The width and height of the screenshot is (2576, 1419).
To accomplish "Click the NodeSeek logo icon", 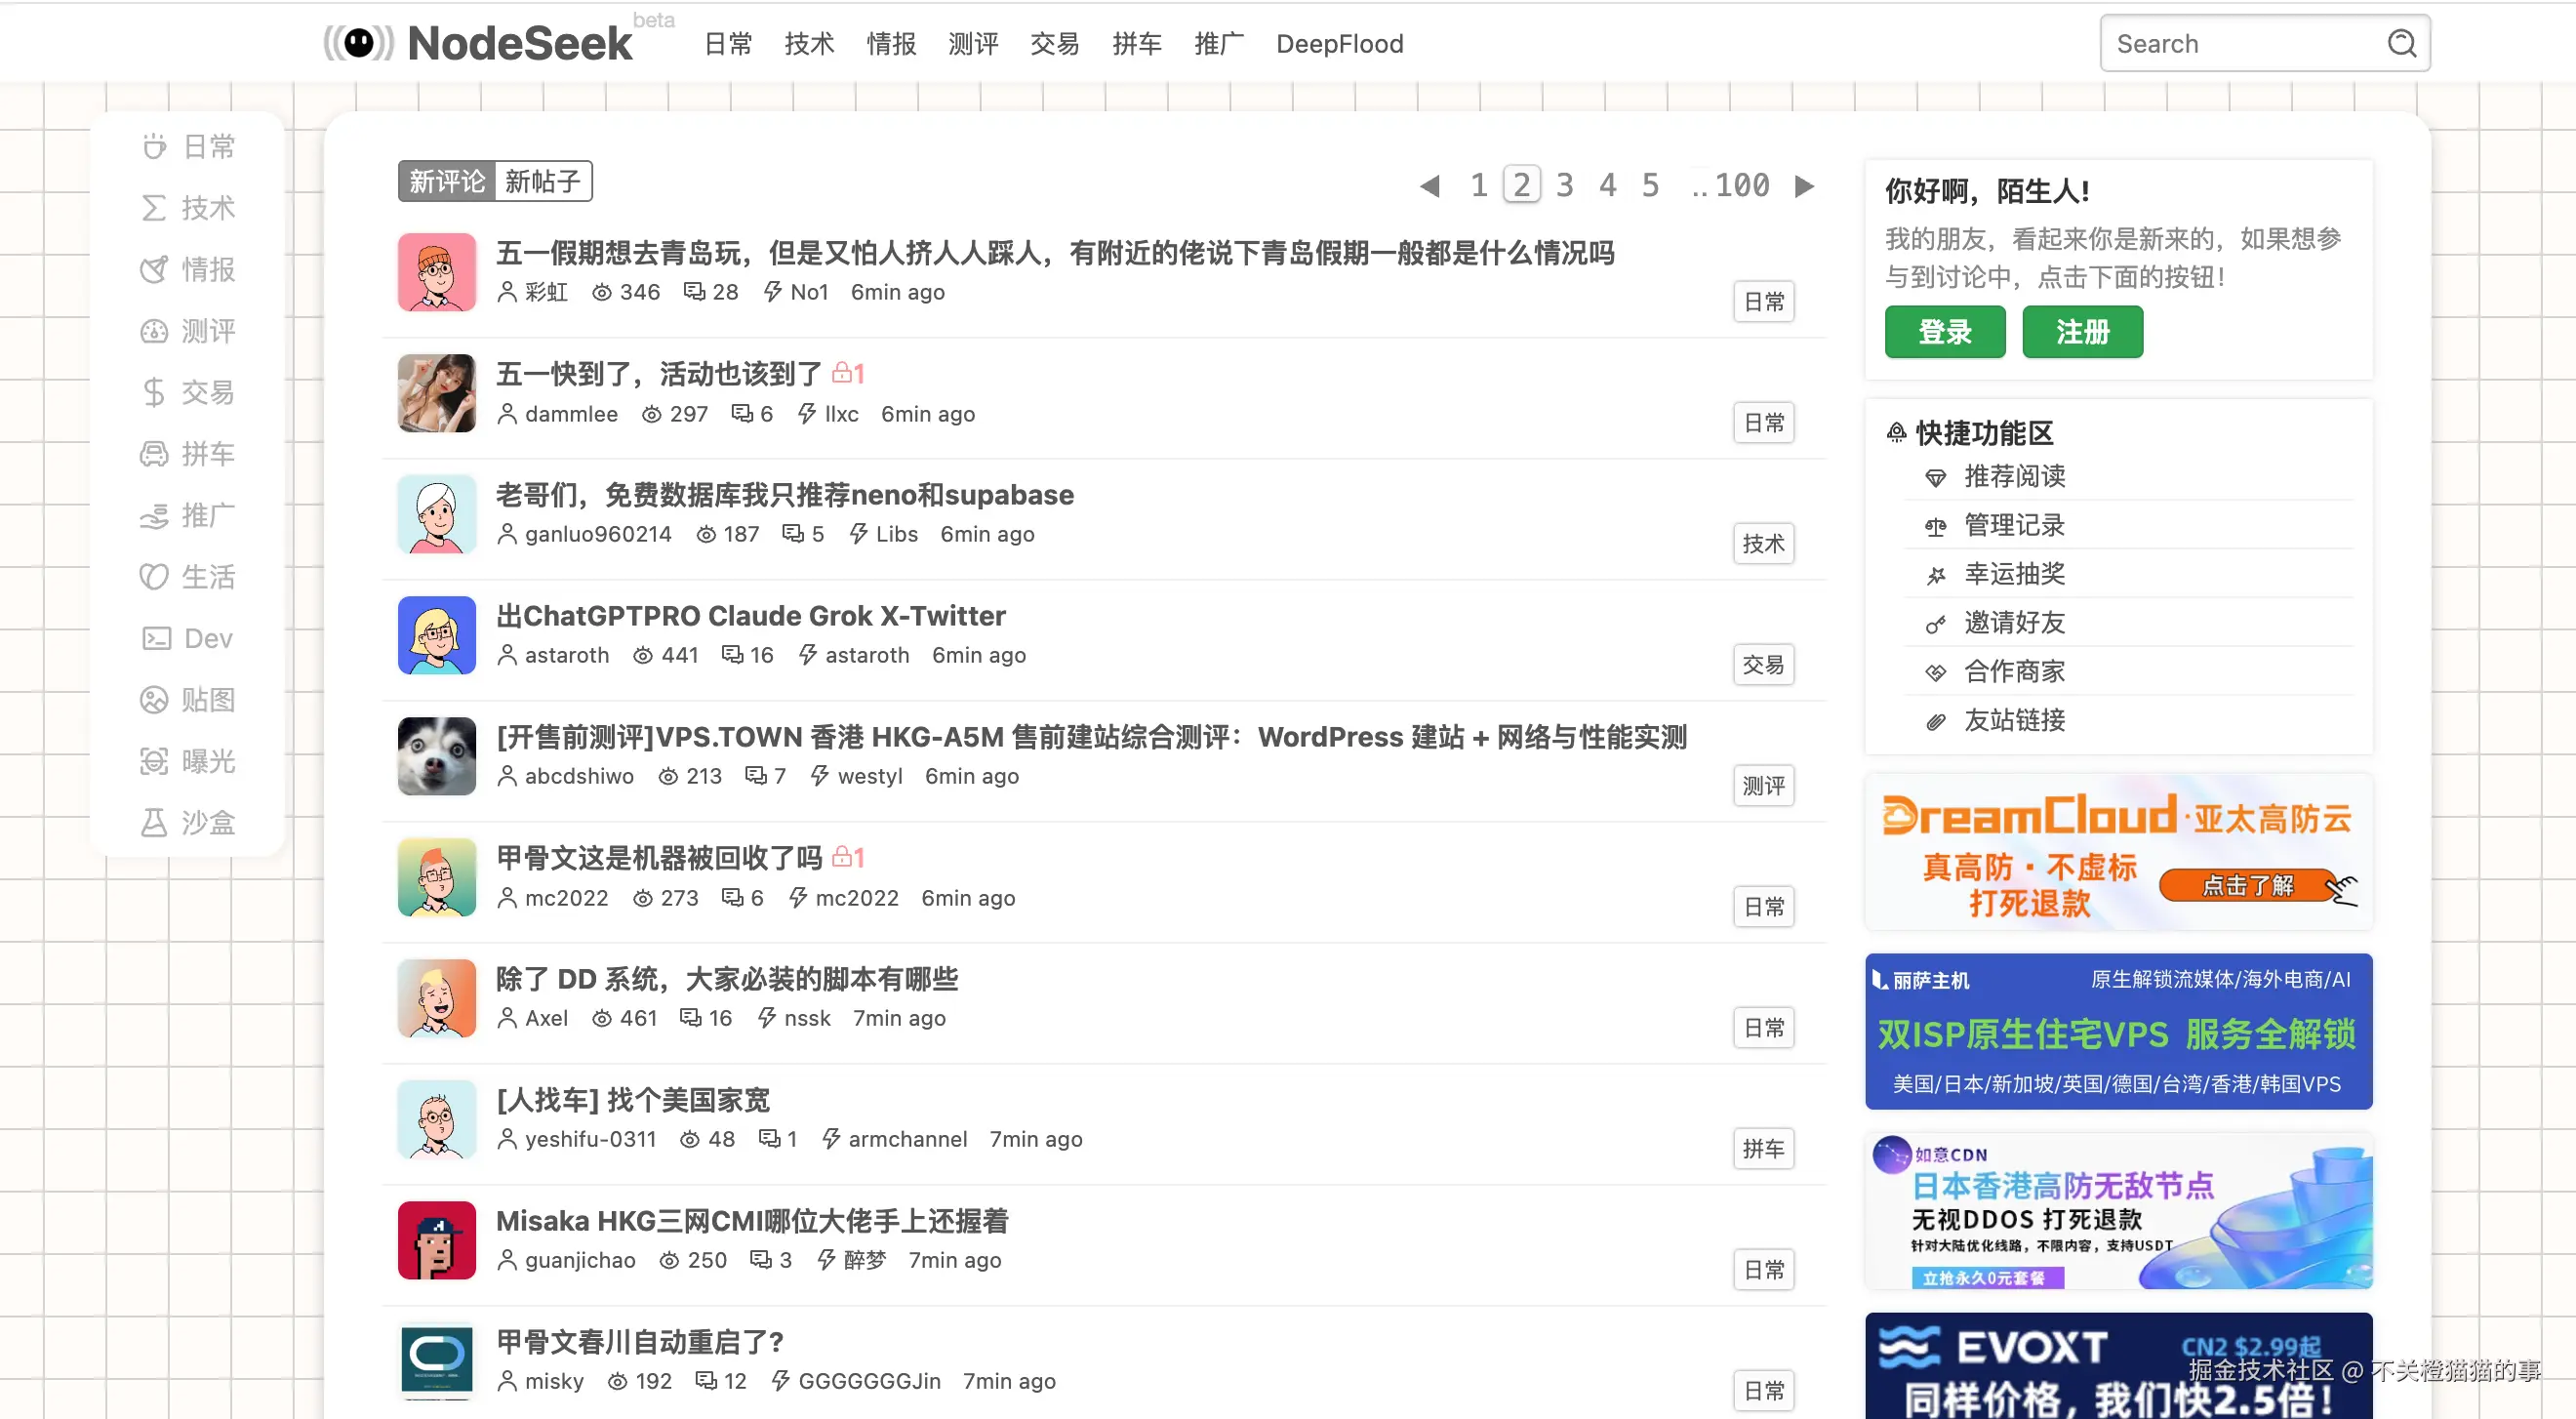I will [358, 43].
